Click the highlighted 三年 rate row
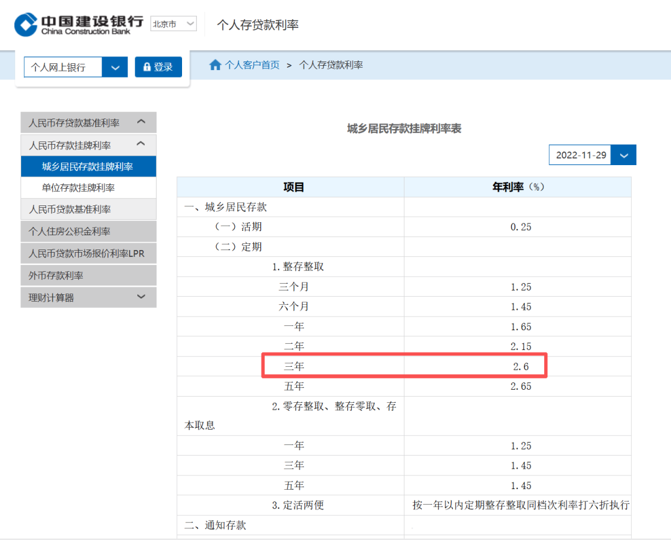The height and width of the screenshot is (540, 671). click(x=404, y=366)
